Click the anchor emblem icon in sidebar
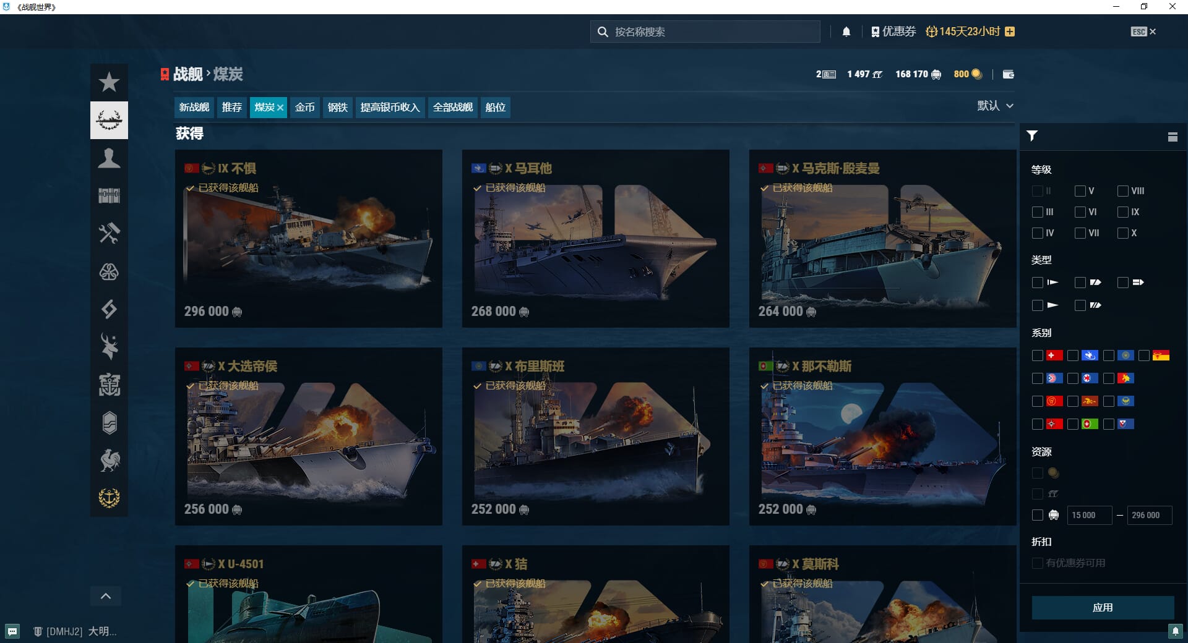This screenshot has height=643, width=1188. pyautogui.click(x=109, y=498)
